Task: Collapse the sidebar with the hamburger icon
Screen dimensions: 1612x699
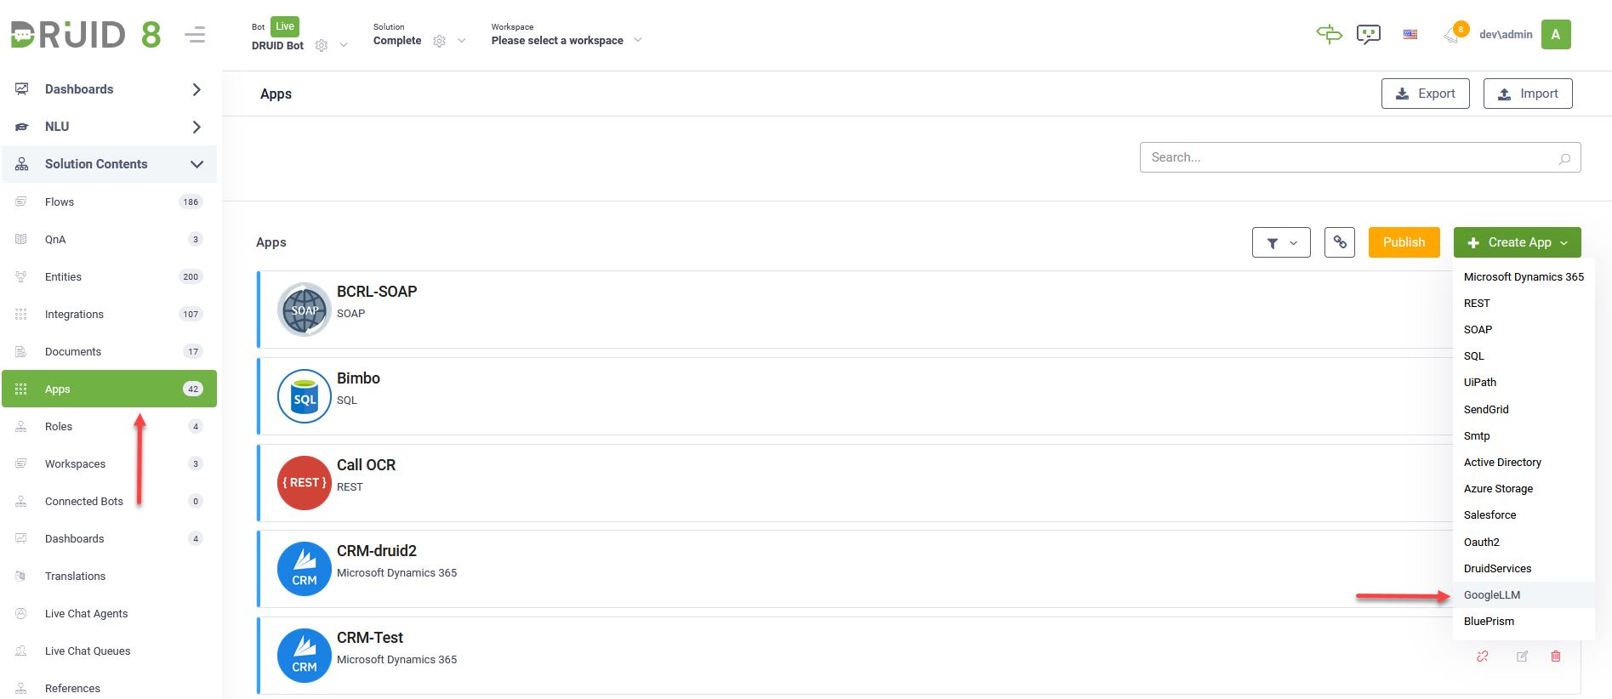Action: click(x=195, y=35)
